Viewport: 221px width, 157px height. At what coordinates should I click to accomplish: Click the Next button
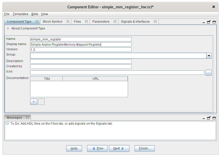coord(119,148)
